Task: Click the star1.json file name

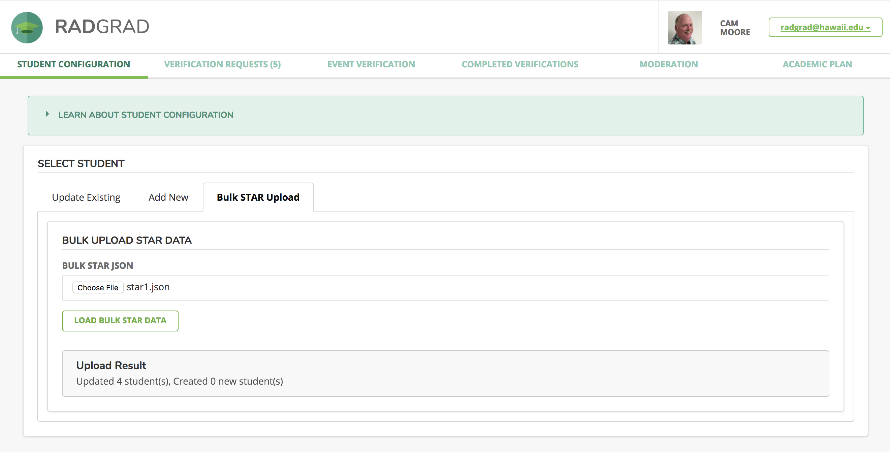Action: [148, 287]
